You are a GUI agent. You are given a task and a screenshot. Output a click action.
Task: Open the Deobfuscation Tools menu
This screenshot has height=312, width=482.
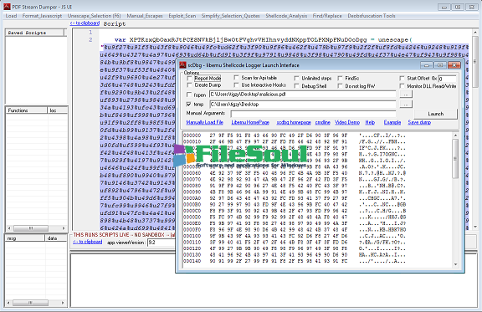point(372,16)
